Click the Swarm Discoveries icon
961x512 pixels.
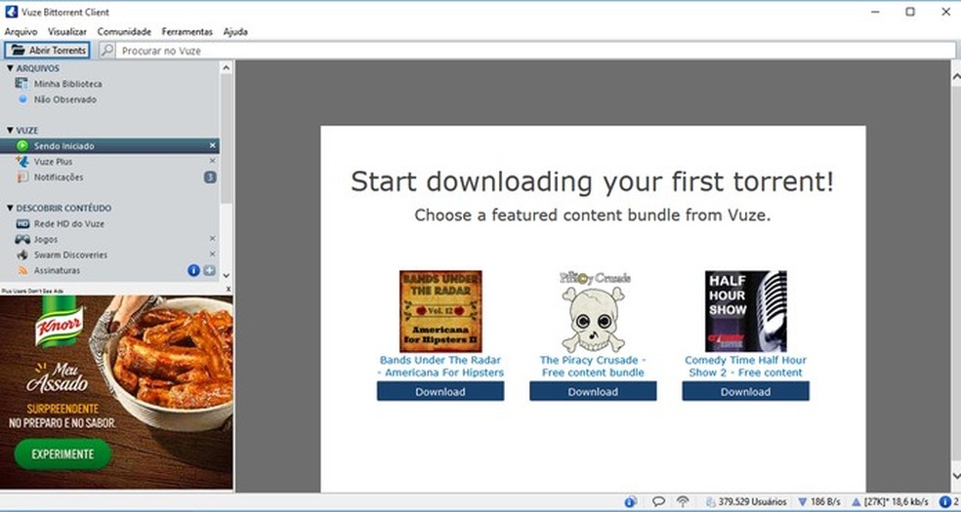tap(22, 255)
